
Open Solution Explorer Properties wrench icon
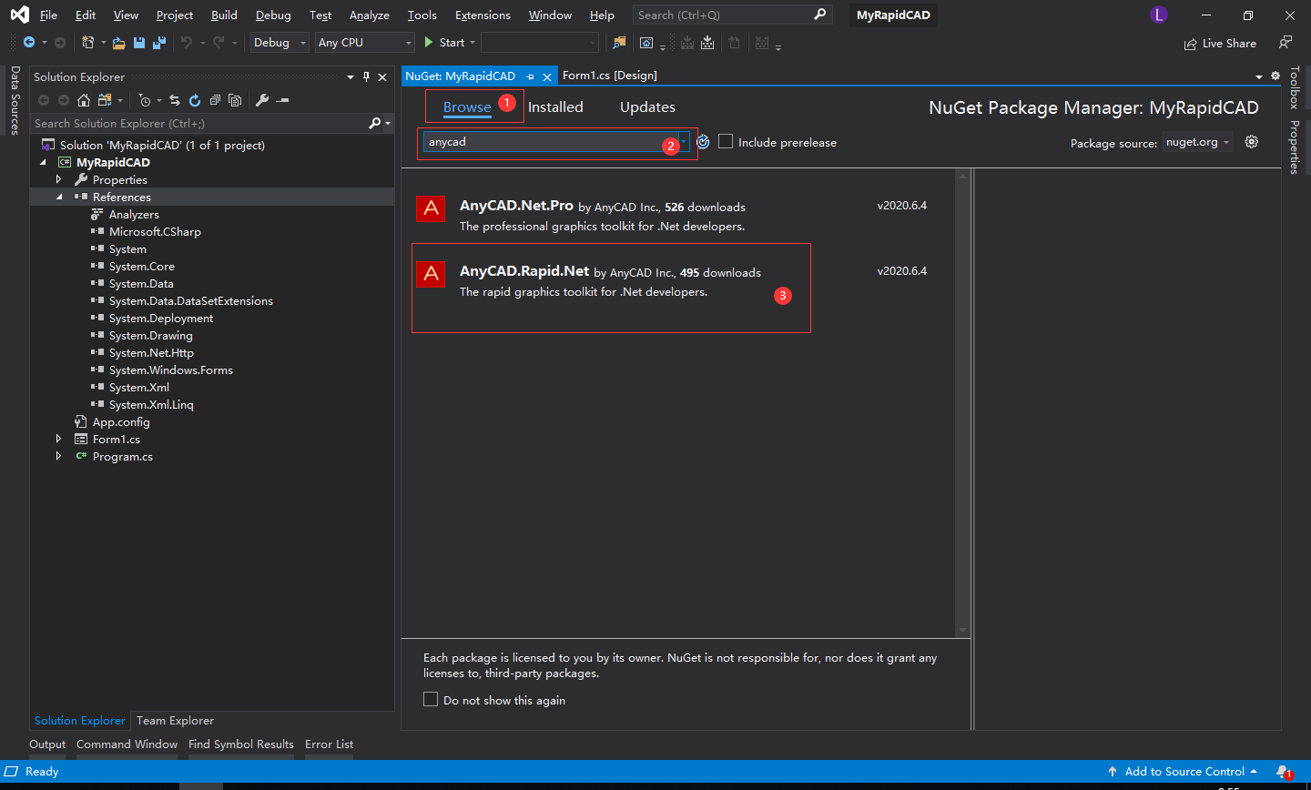(262, 100)
